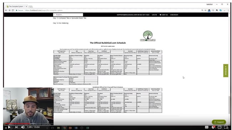The height and width of the screenshot is (130, 232).
Task: Open the blue-badged first browser extension
Action: pyautogui.click(x=209, y=11)
